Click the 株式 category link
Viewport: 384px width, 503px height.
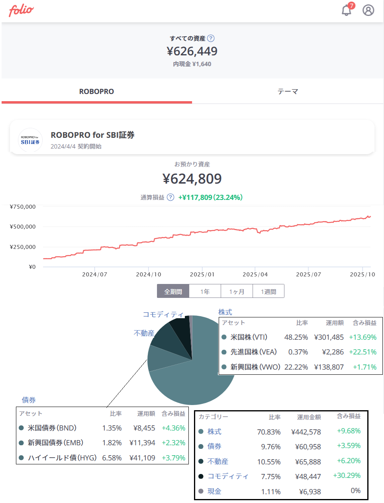point(214,432)
